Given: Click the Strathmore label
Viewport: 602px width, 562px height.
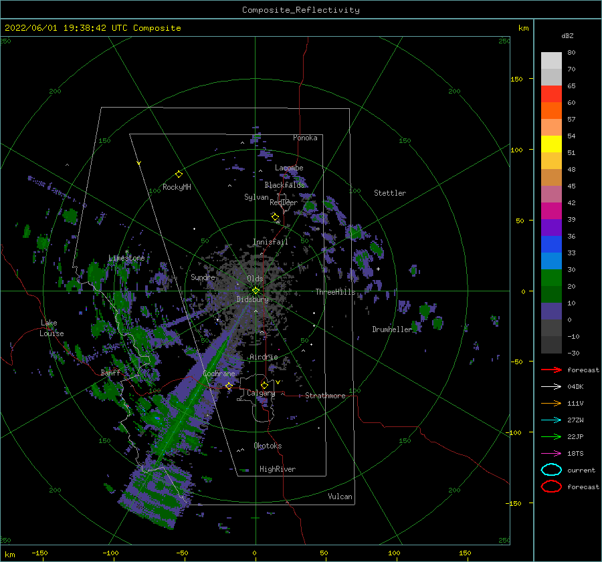Looking at the screenshot, I should click(x=325, y=396).
